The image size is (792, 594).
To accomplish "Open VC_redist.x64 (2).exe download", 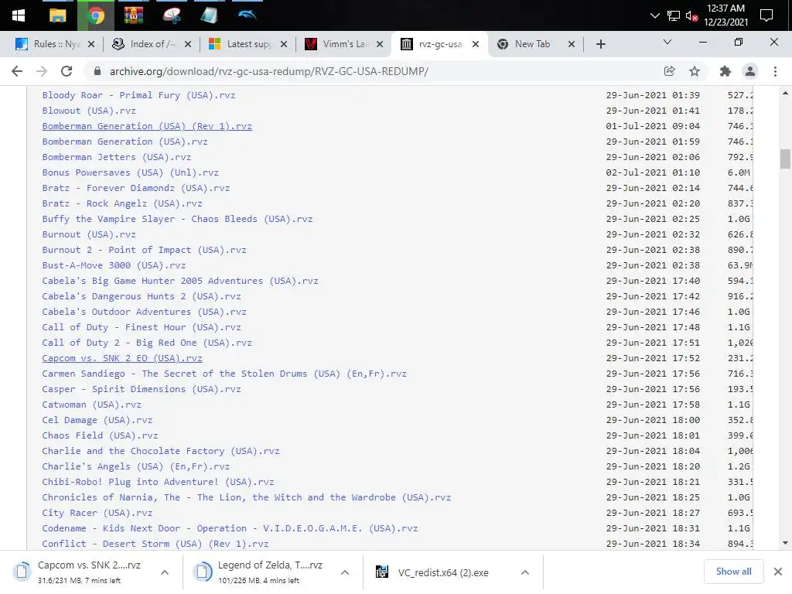I will point(442,572).
